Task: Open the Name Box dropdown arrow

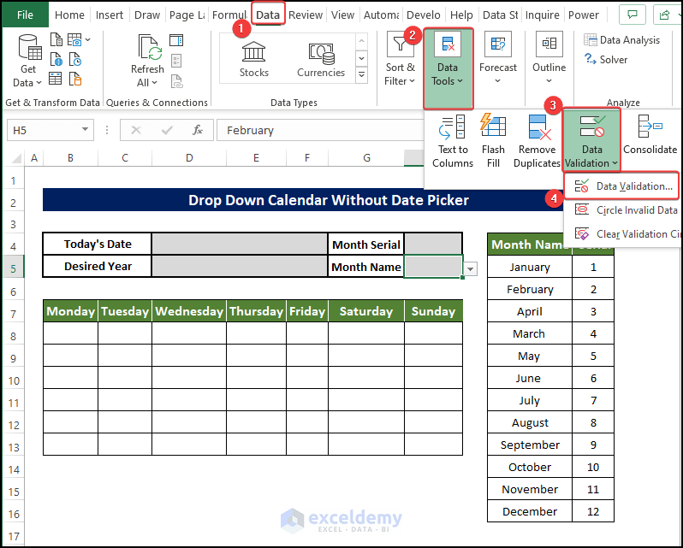Action: pos(86,129)
